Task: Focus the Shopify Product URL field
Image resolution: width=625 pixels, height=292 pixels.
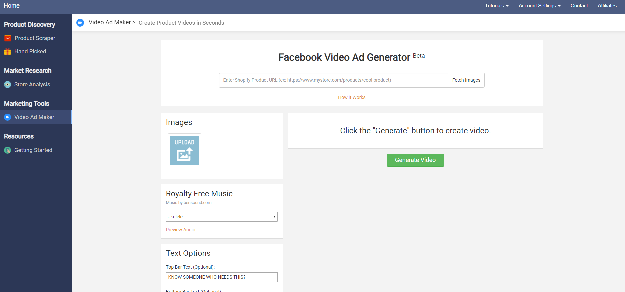Action: click(x=333, y=80)
